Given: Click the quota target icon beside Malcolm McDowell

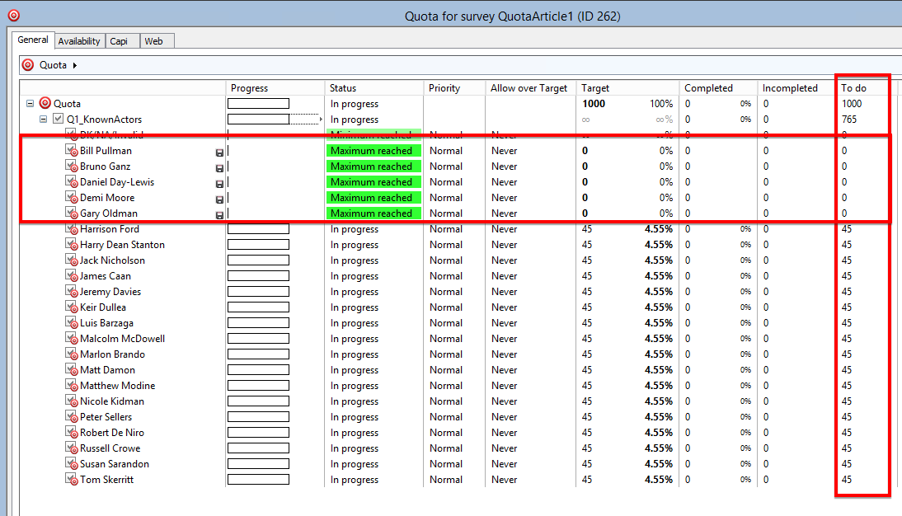Looking at the screenshot, I should [x=73, y=340].
